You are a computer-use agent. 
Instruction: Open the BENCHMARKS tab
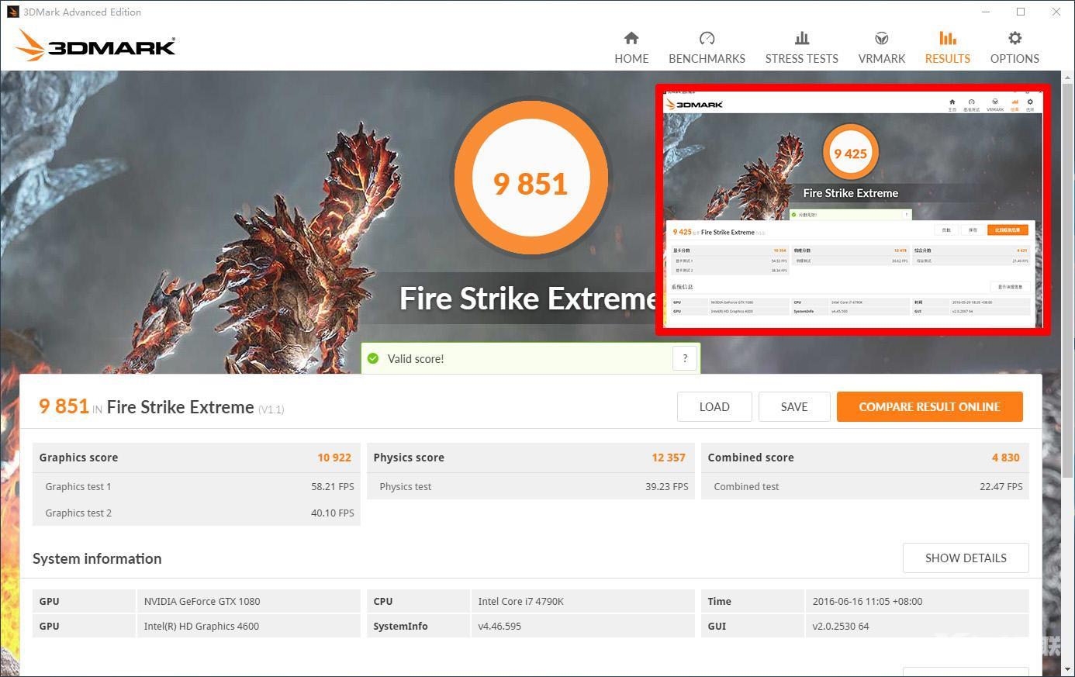[x=707, y=48]
